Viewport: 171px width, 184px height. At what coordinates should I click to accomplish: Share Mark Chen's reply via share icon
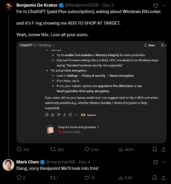pyautogui.click(x=163, y=178)
